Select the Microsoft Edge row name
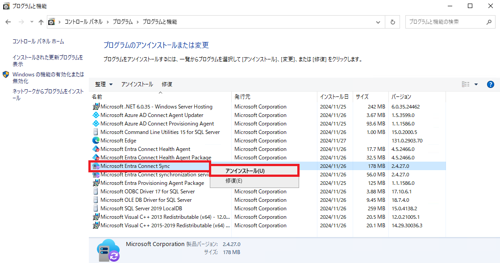500x263 pixels. click(x=118, y=141)
